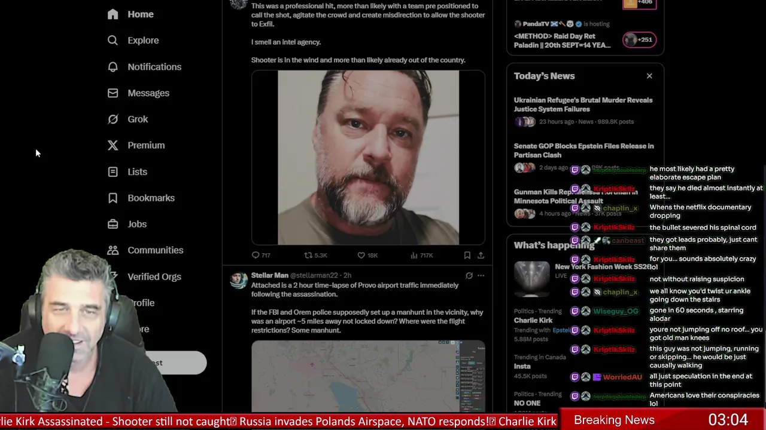Reply to the post with 717 comments

pyautogui.click(x=256, y=255)
